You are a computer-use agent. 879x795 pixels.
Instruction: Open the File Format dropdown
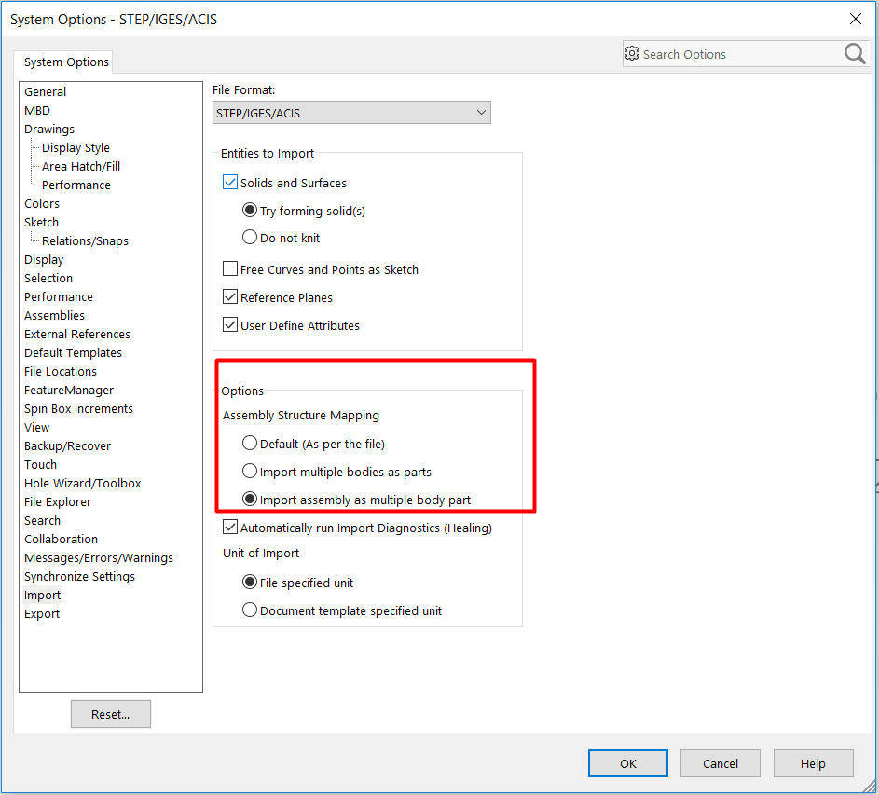click(x=351, y=113)
